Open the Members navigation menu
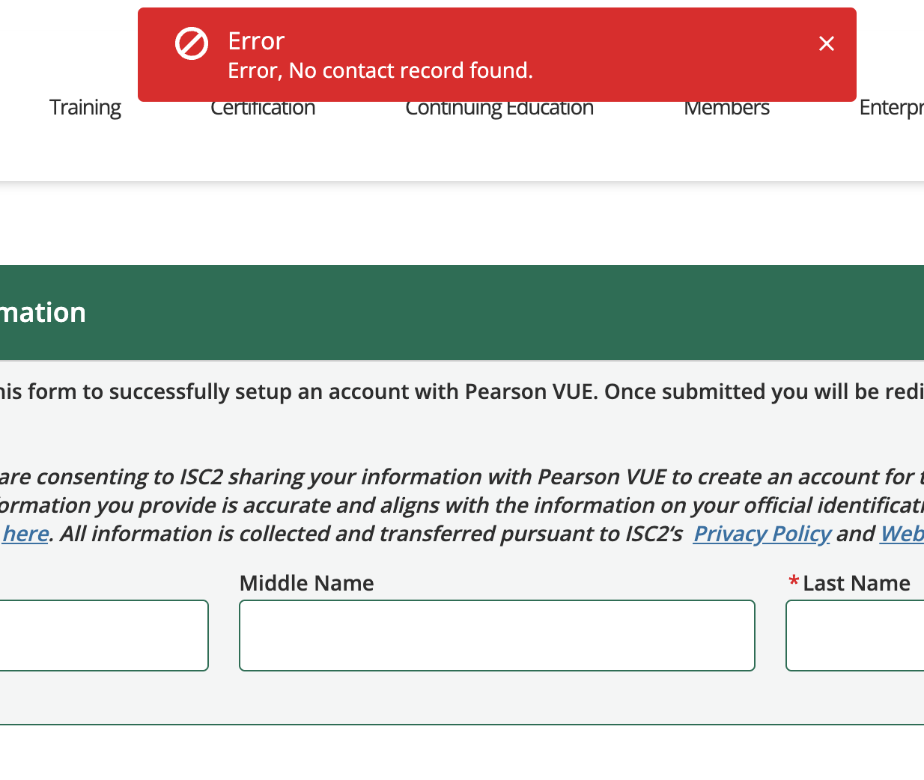Viewport: 924px width, 780px height. point(726,107)
